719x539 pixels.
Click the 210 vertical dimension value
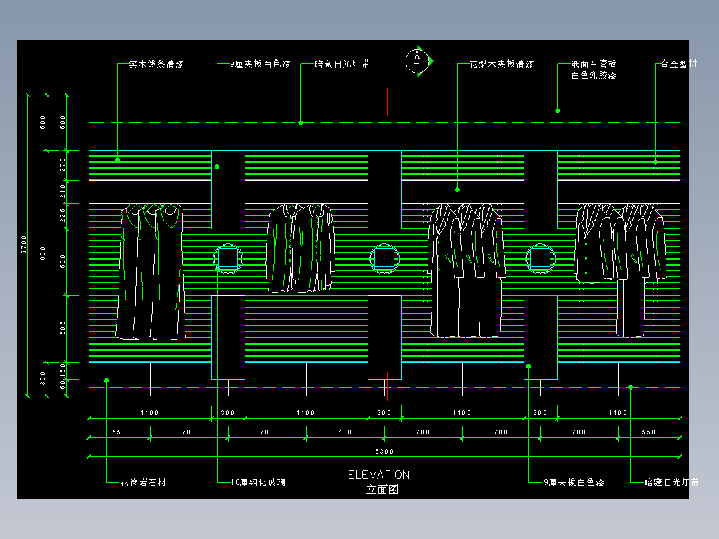click(63, 191)
